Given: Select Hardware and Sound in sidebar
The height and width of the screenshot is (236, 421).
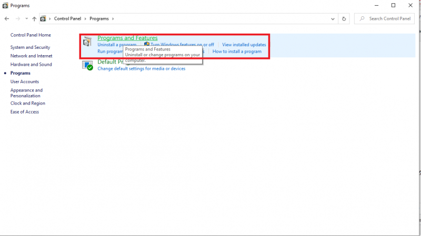Looking at the screenshot, I should 31,65.
